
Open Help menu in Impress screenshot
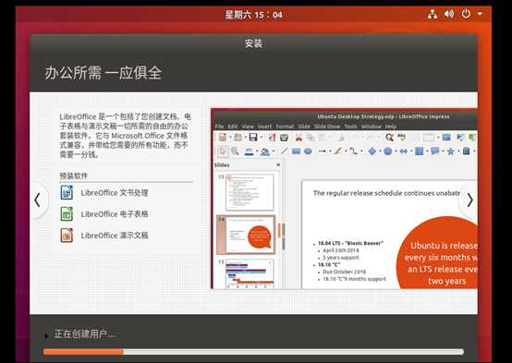coord(391,127)
